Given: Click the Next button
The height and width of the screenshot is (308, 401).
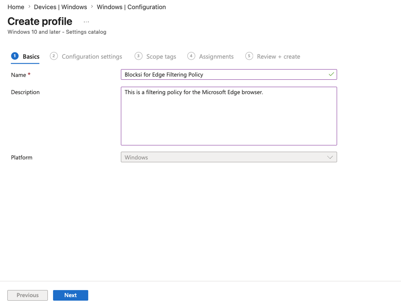Looking at the screenshot, I should tap(71, 295).
